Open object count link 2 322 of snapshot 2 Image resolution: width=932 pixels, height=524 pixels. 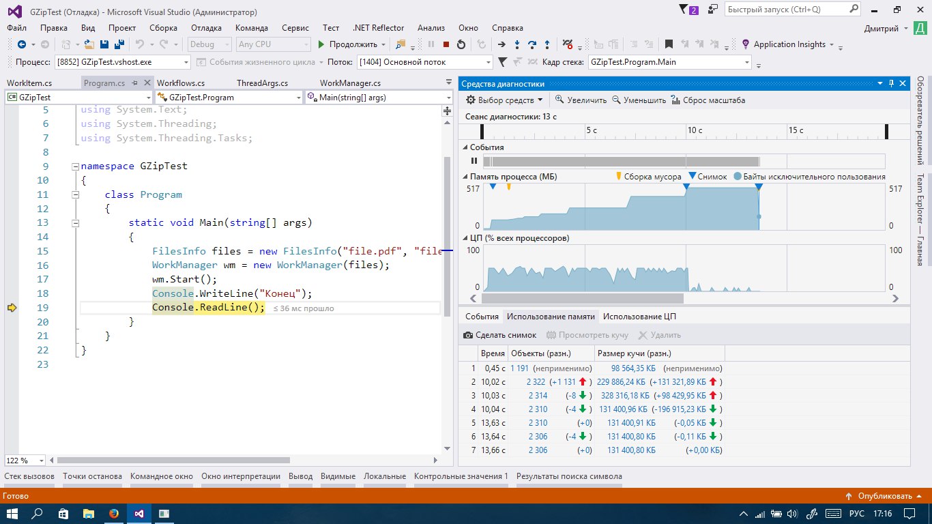(536, 382)
